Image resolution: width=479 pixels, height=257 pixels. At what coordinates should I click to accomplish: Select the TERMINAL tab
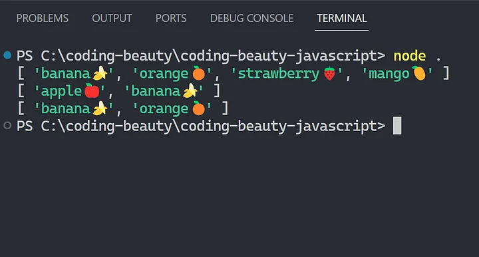click(x=341, y=19)
